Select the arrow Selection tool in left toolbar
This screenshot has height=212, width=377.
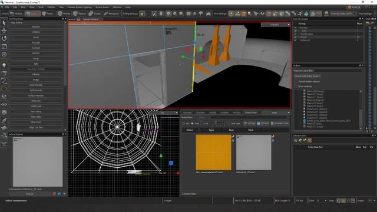[x=4, y=23]
